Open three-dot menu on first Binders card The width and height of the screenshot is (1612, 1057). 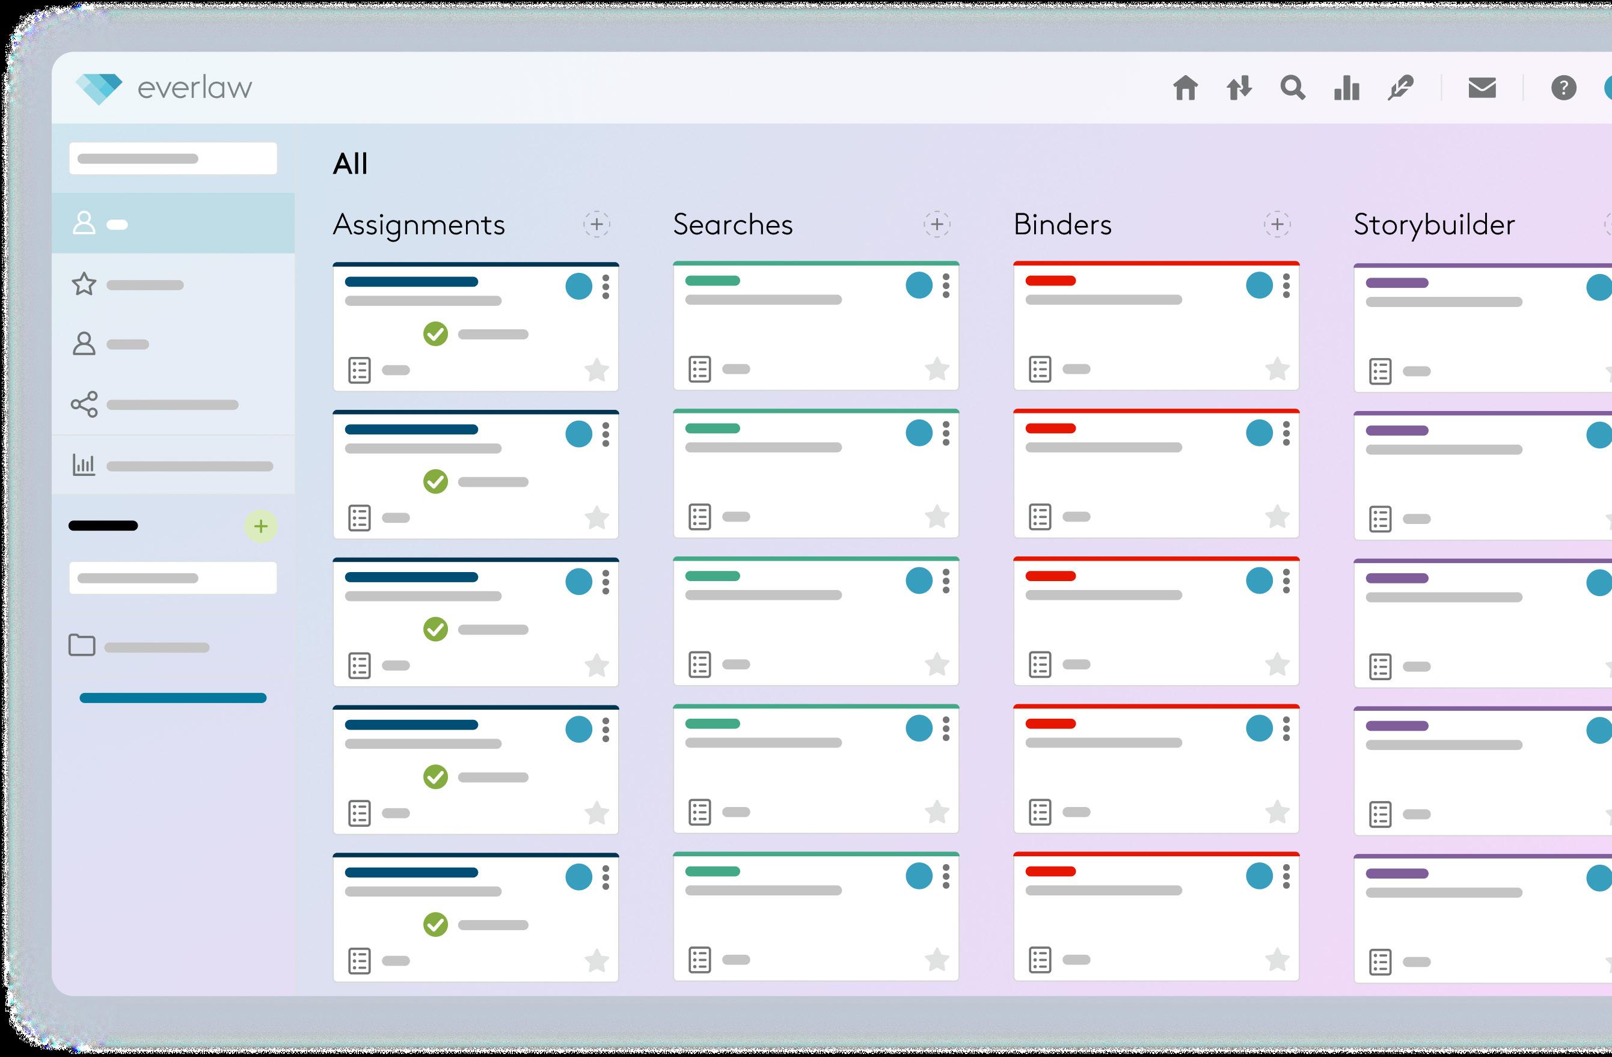point(1286,285)
